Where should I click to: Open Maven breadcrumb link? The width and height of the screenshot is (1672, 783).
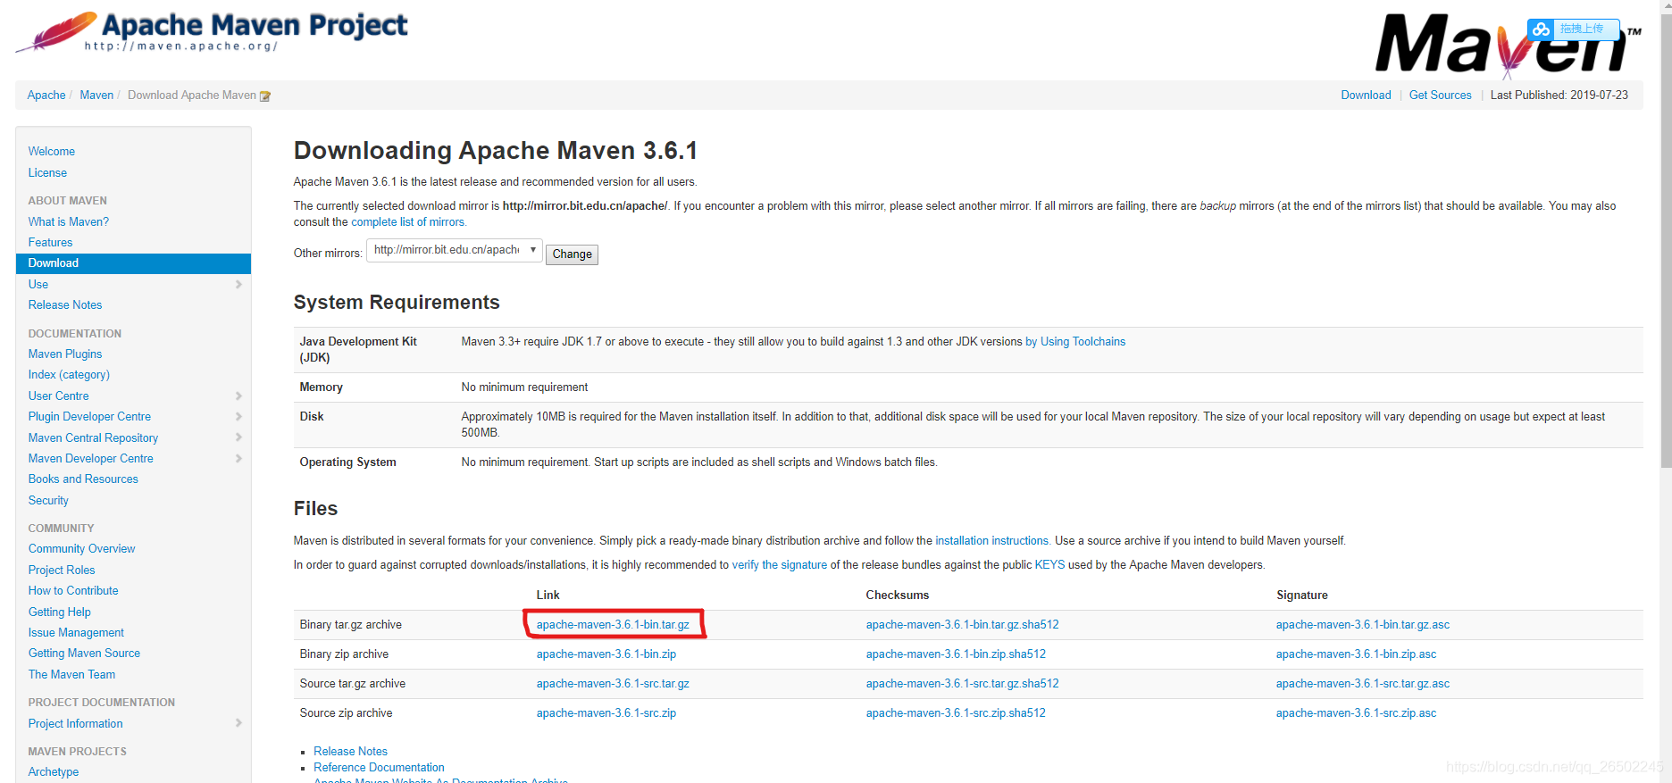(96, 96)
